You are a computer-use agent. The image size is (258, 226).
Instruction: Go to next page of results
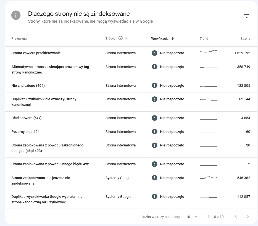click(x=248, y=216)
